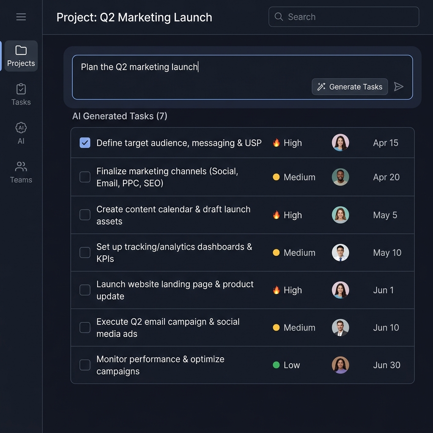The image size is (433, 433).
Task: Click the 'Jun 30' due date
Action: (386, 365)
